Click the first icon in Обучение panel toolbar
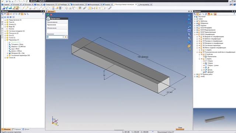Image resolution: width=236 pixels, height=133 pixels. (x=195, y=14)
